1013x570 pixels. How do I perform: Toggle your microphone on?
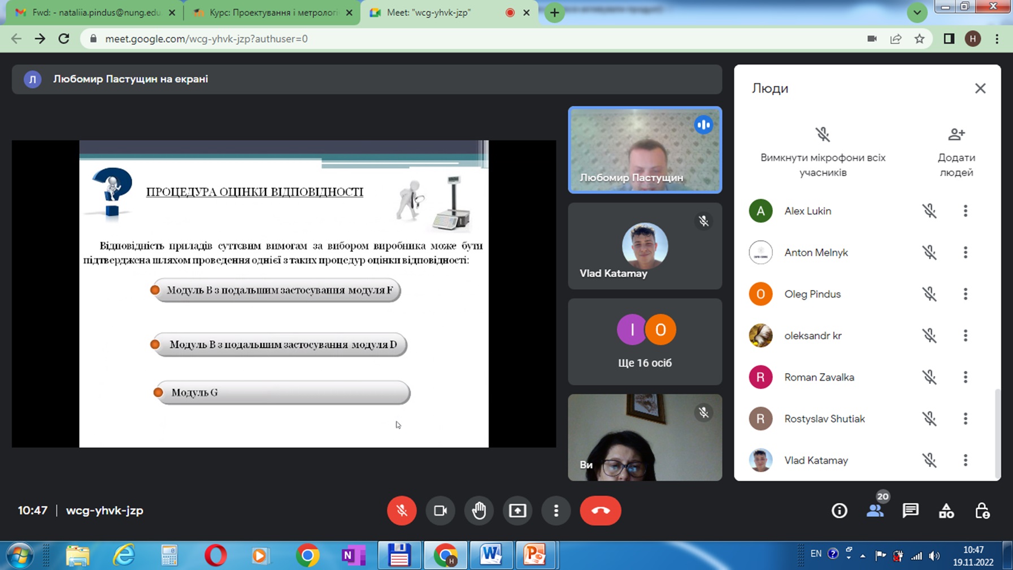(x=402, y=511)
